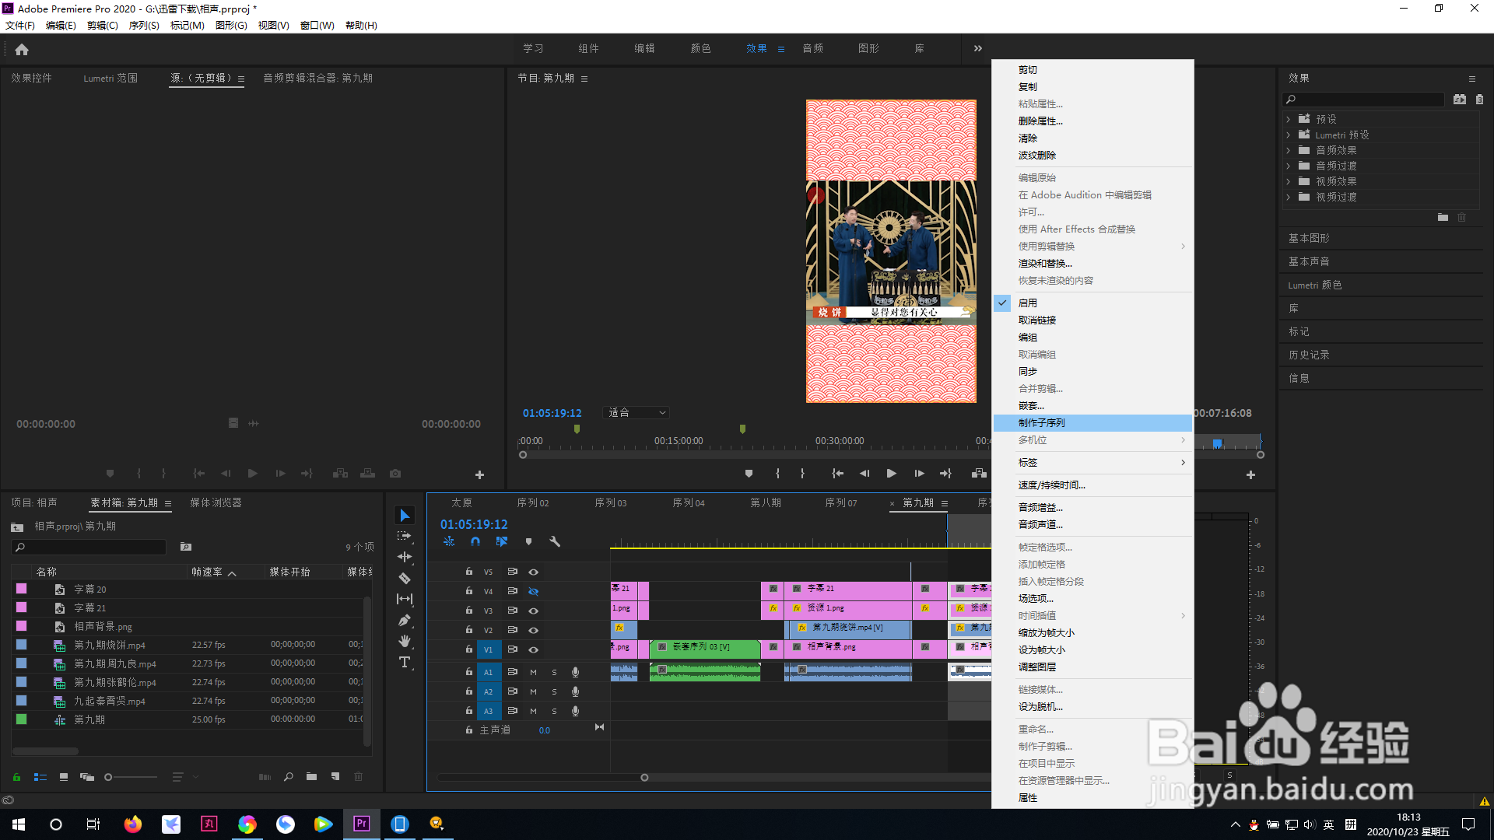Viewport: 1494px width, 840px height.
Task: Select the Type tool
Action: (x=405, y=662)
